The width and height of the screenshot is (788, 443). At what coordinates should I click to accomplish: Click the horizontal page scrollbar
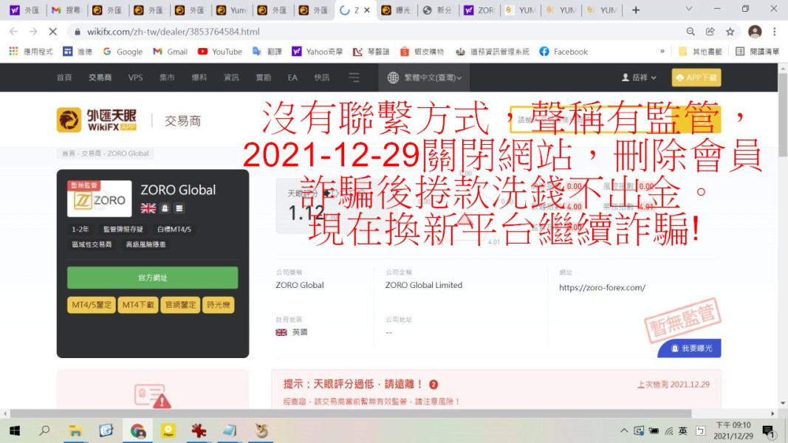[350, 413]
